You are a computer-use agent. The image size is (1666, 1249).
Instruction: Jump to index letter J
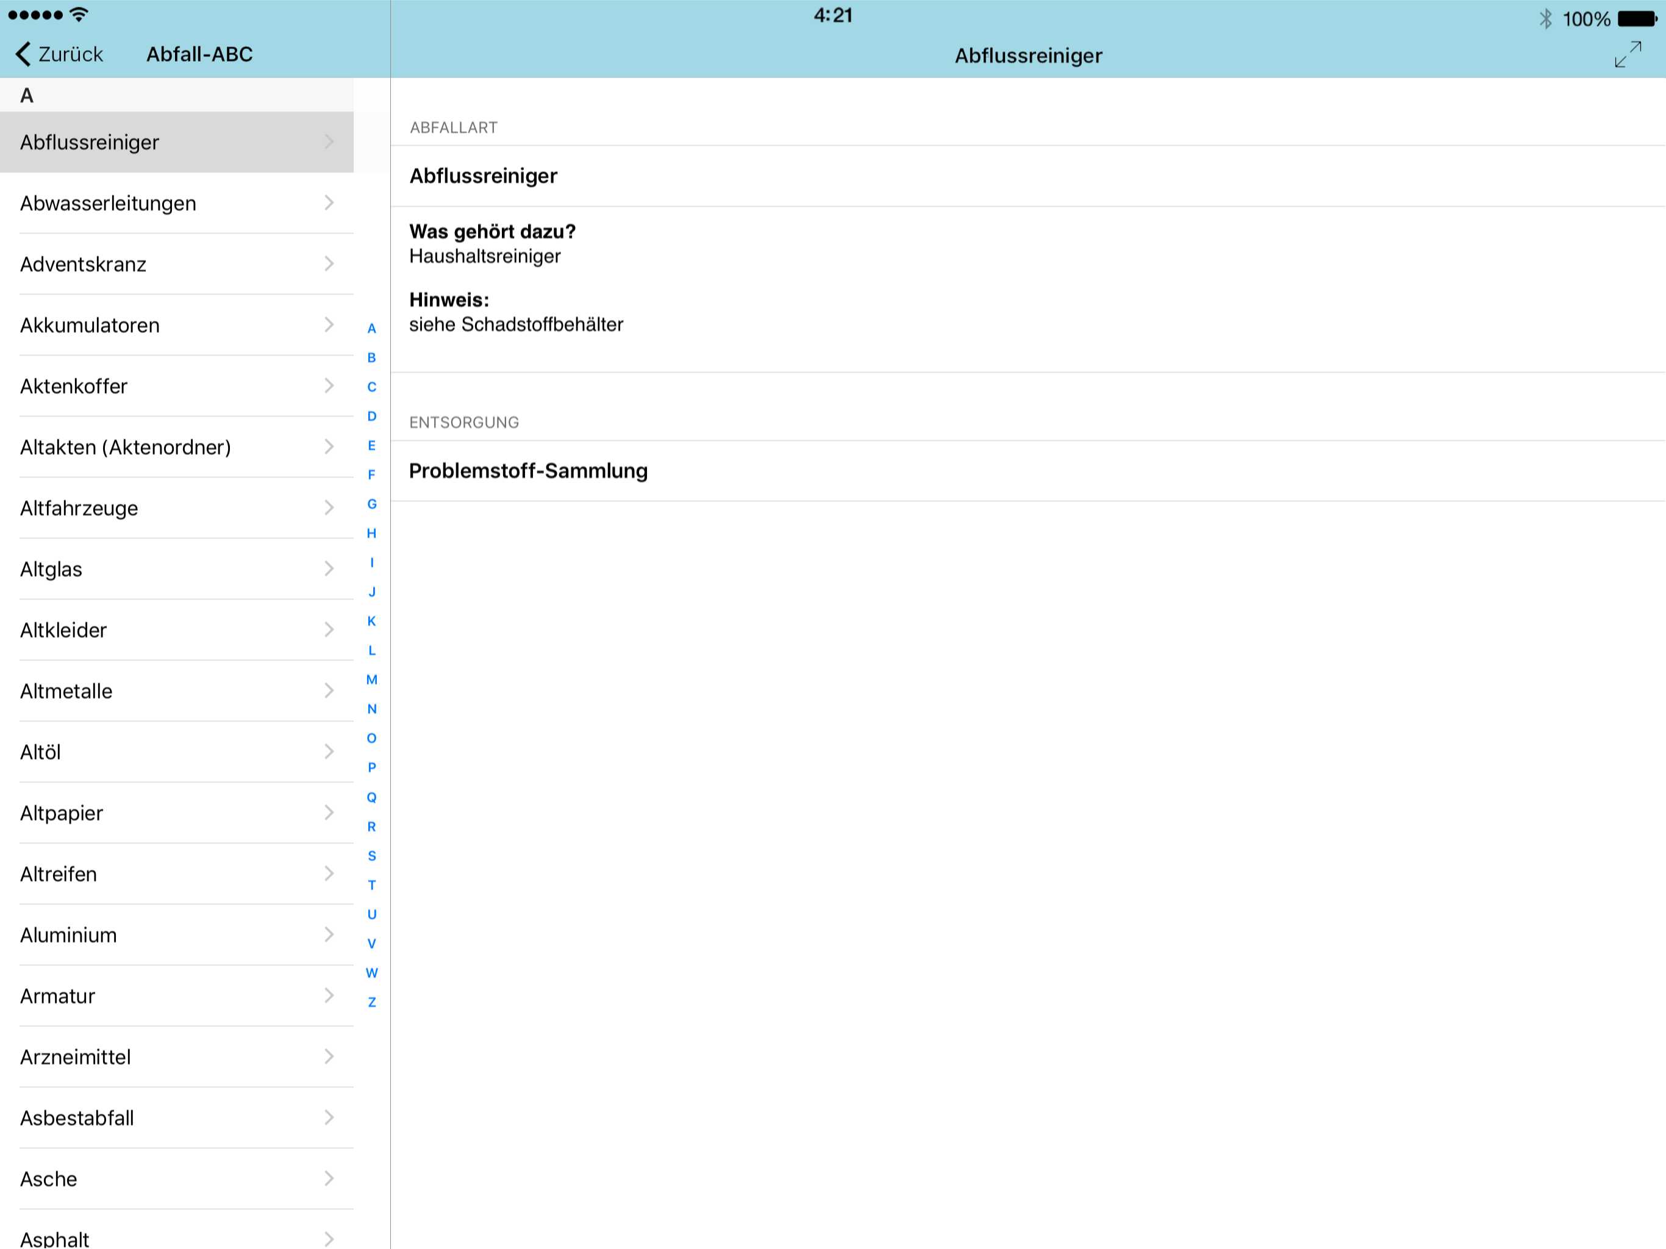371,592
